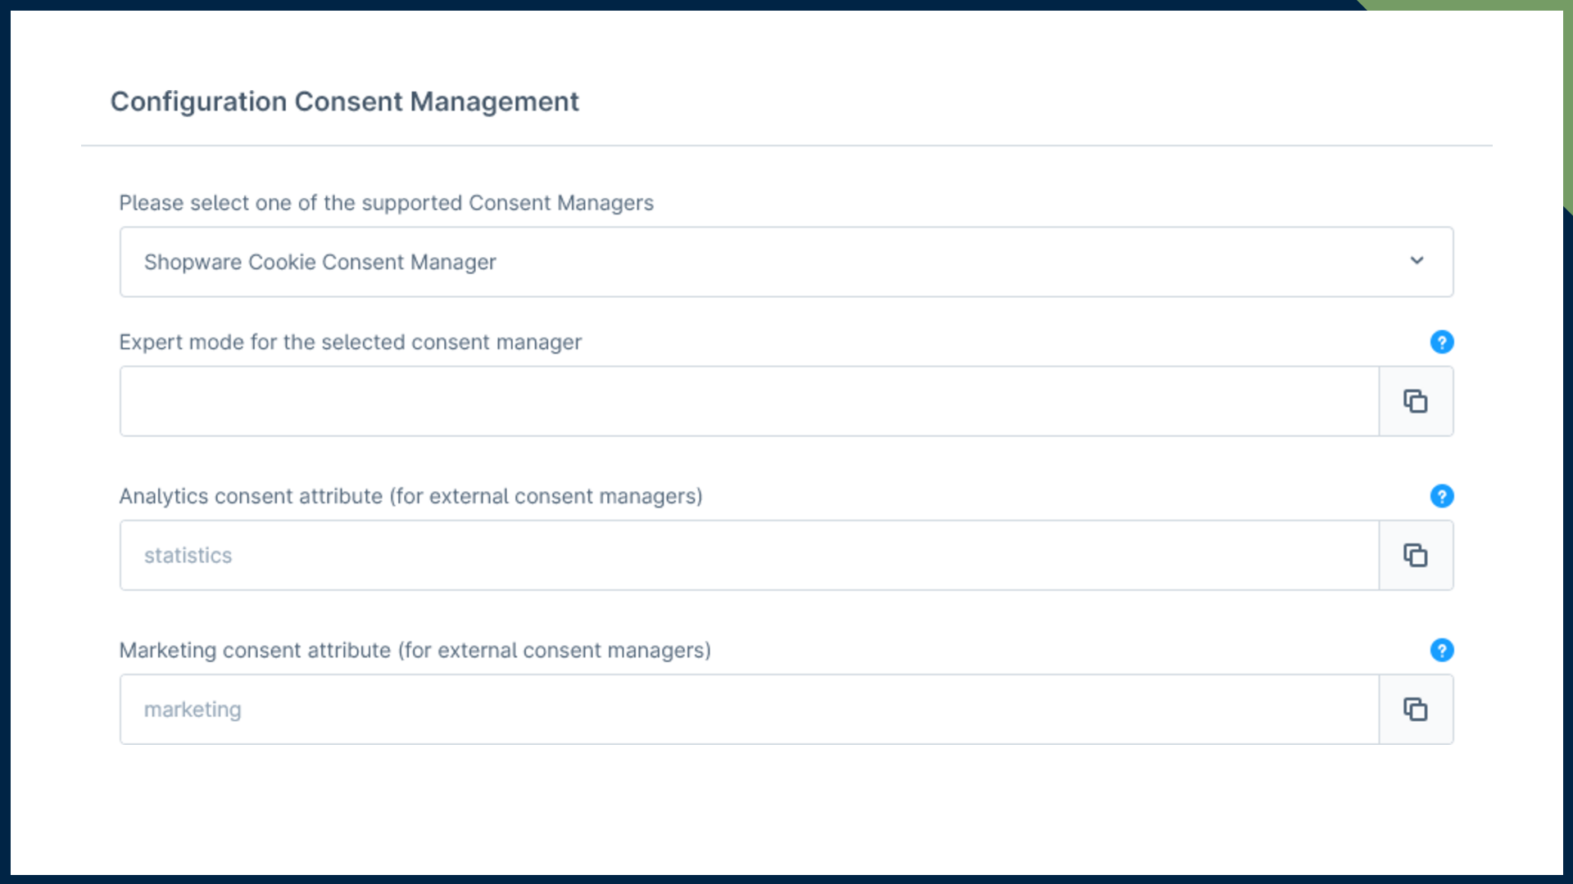The image size is (1573, 884).
Task: Show help for Marketing consent attribute
Action: click(1442, 650)
